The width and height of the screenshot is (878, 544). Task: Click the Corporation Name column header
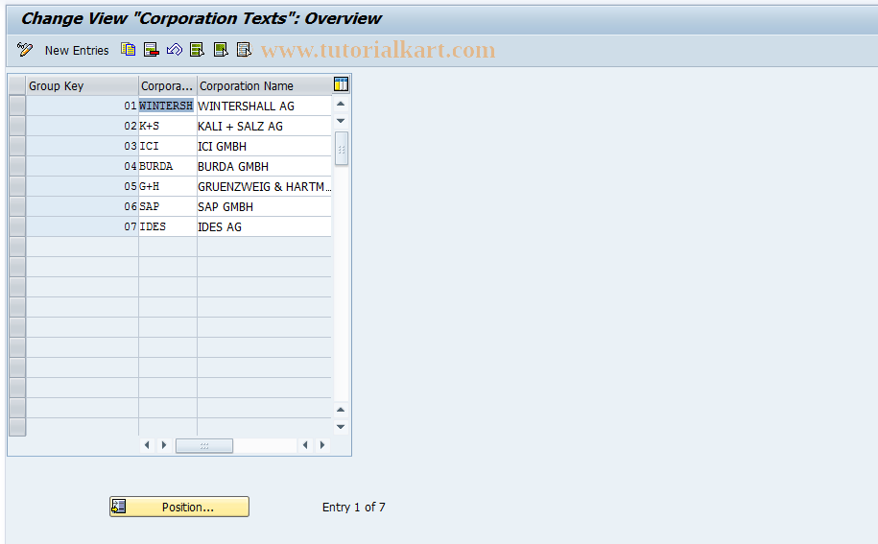pyautogui.click(x=264, y=85)
